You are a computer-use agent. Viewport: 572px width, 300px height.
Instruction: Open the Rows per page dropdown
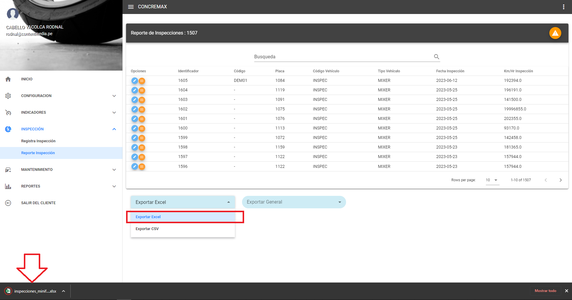492,180
